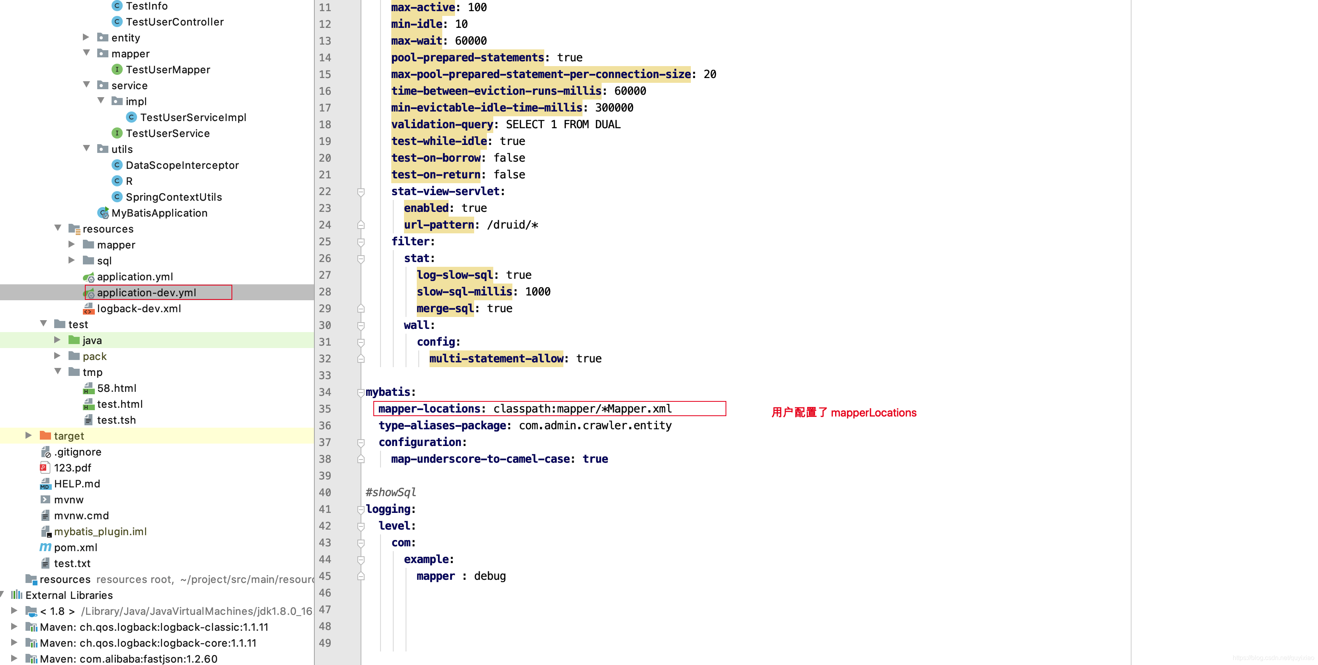Click the type-aliases-package key on line 36
Screen dimensions: 1318x665
442,426
